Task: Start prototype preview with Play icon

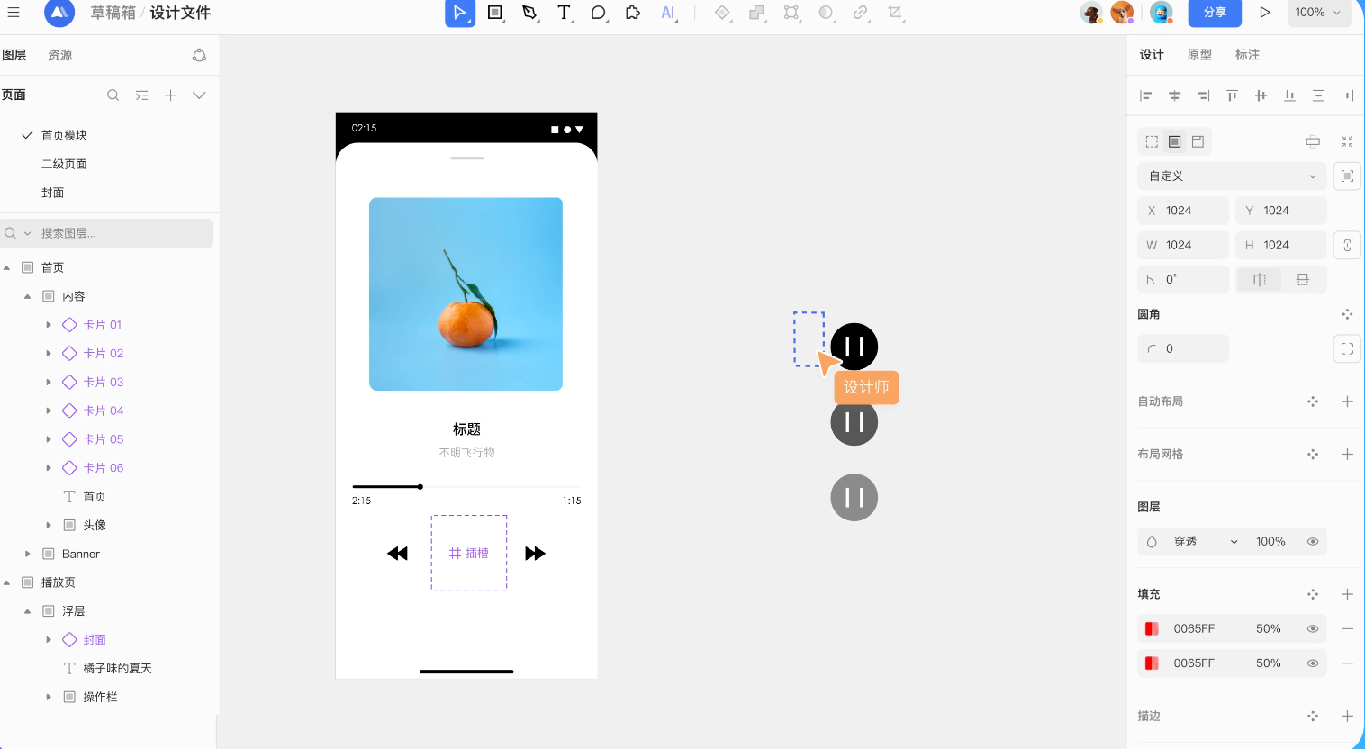Action: [1265, 13]
